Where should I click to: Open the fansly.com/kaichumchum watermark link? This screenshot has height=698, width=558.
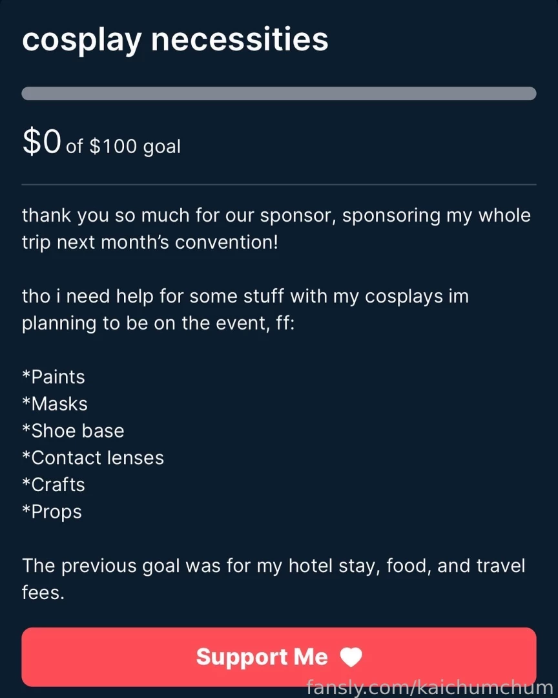point(429,687)
